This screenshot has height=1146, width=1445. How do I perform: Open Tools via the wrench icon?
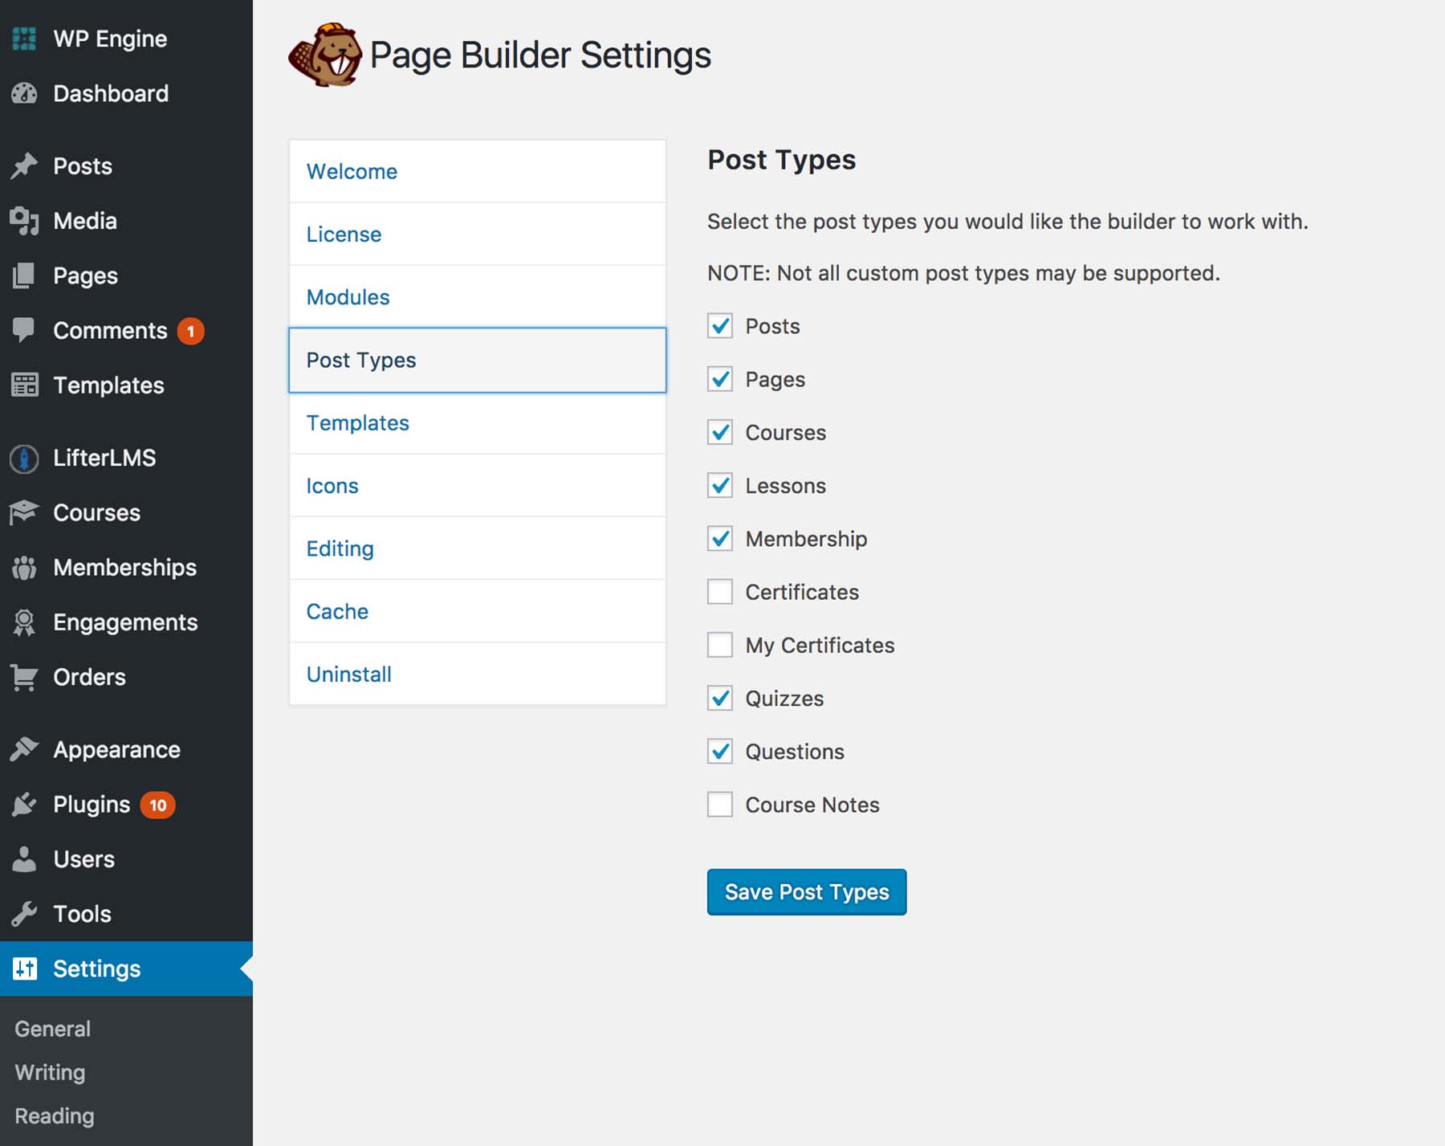25,914
